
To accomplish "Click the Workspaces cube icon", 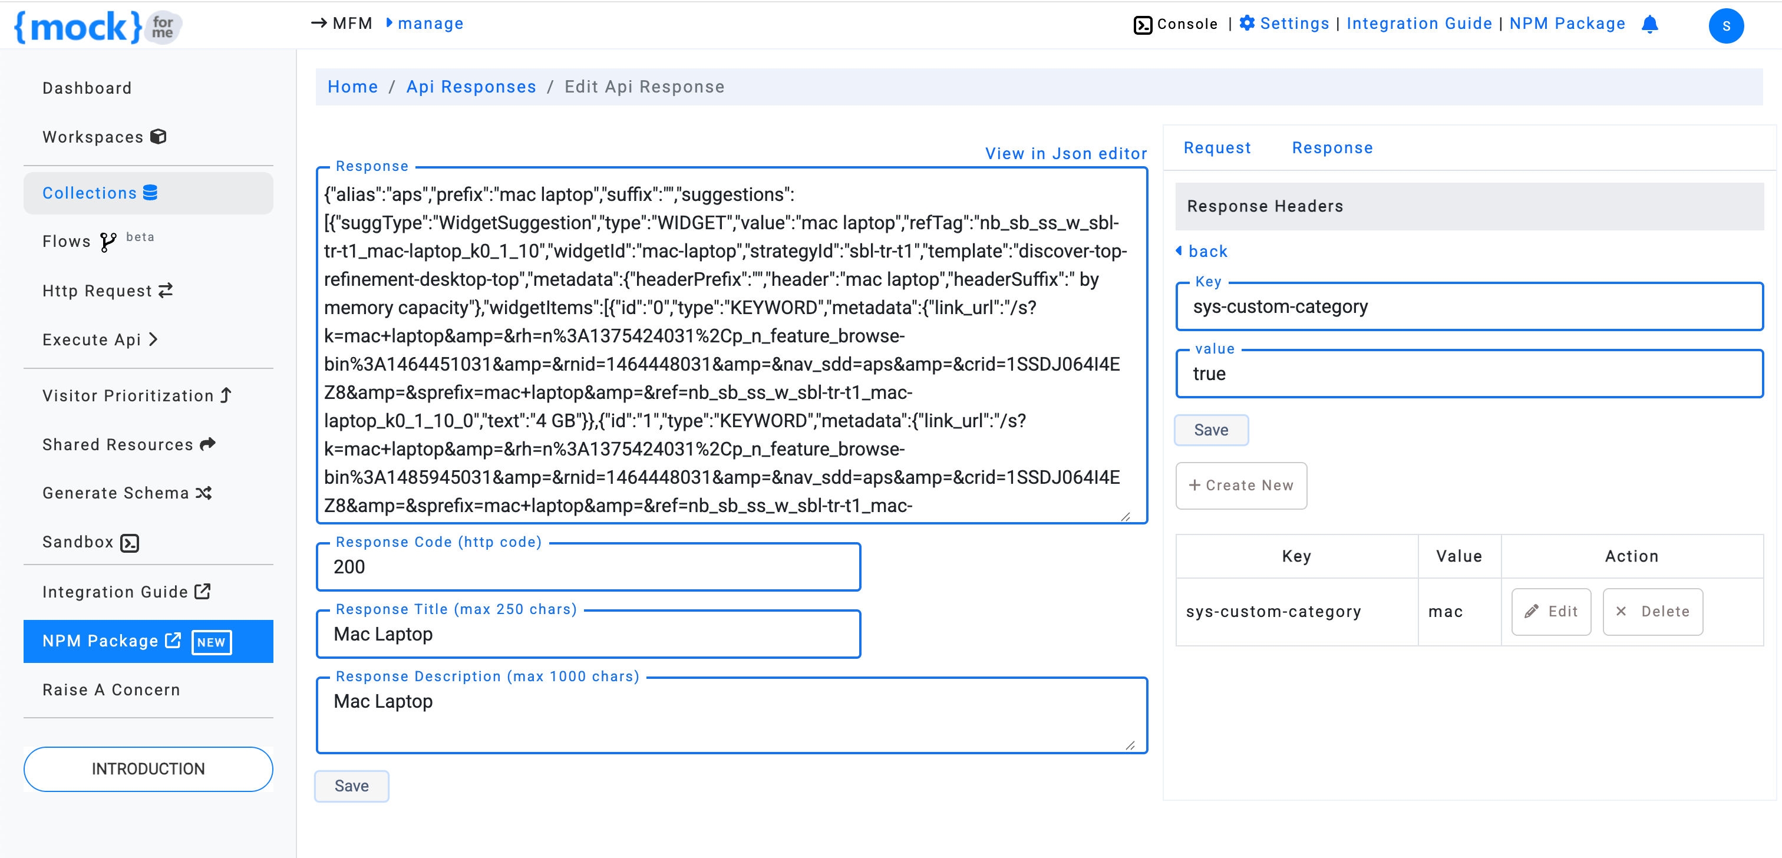I will 159,136.
